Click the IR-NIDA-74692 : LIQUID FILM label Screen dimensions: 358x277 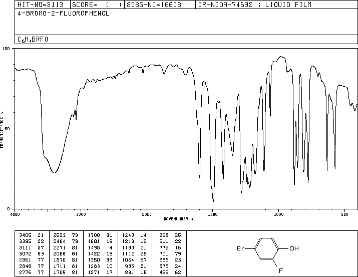point(255,5)
